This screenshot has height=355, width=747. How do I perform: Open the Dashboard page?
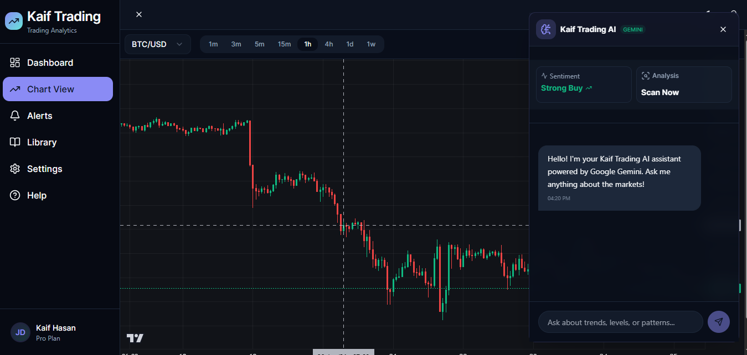coord(58,62)
